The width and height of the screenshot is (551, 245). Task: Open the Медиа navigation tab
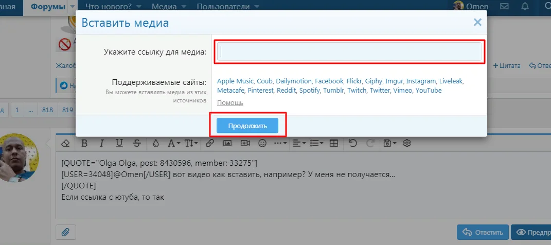[165, 7]
